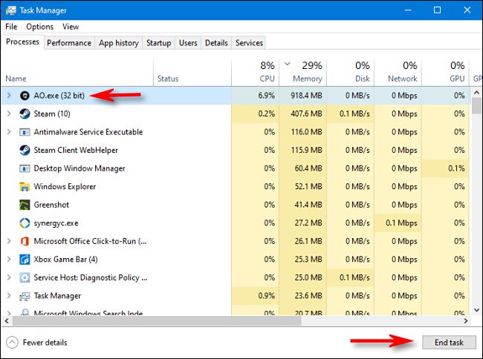Screen dimensions: 483x359
Task: Click the Windows Explorer folder icon
Action: [25, 187]
